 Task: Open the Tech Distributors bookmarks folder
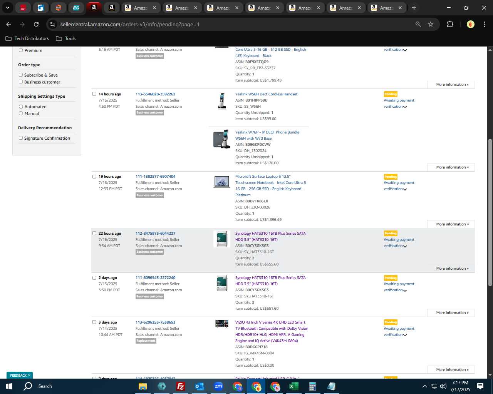pos(27,38)
